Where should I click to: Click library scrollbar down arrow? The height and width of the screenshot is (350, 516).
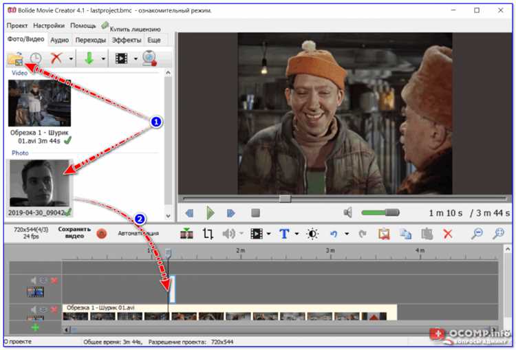tap(168, 216)
